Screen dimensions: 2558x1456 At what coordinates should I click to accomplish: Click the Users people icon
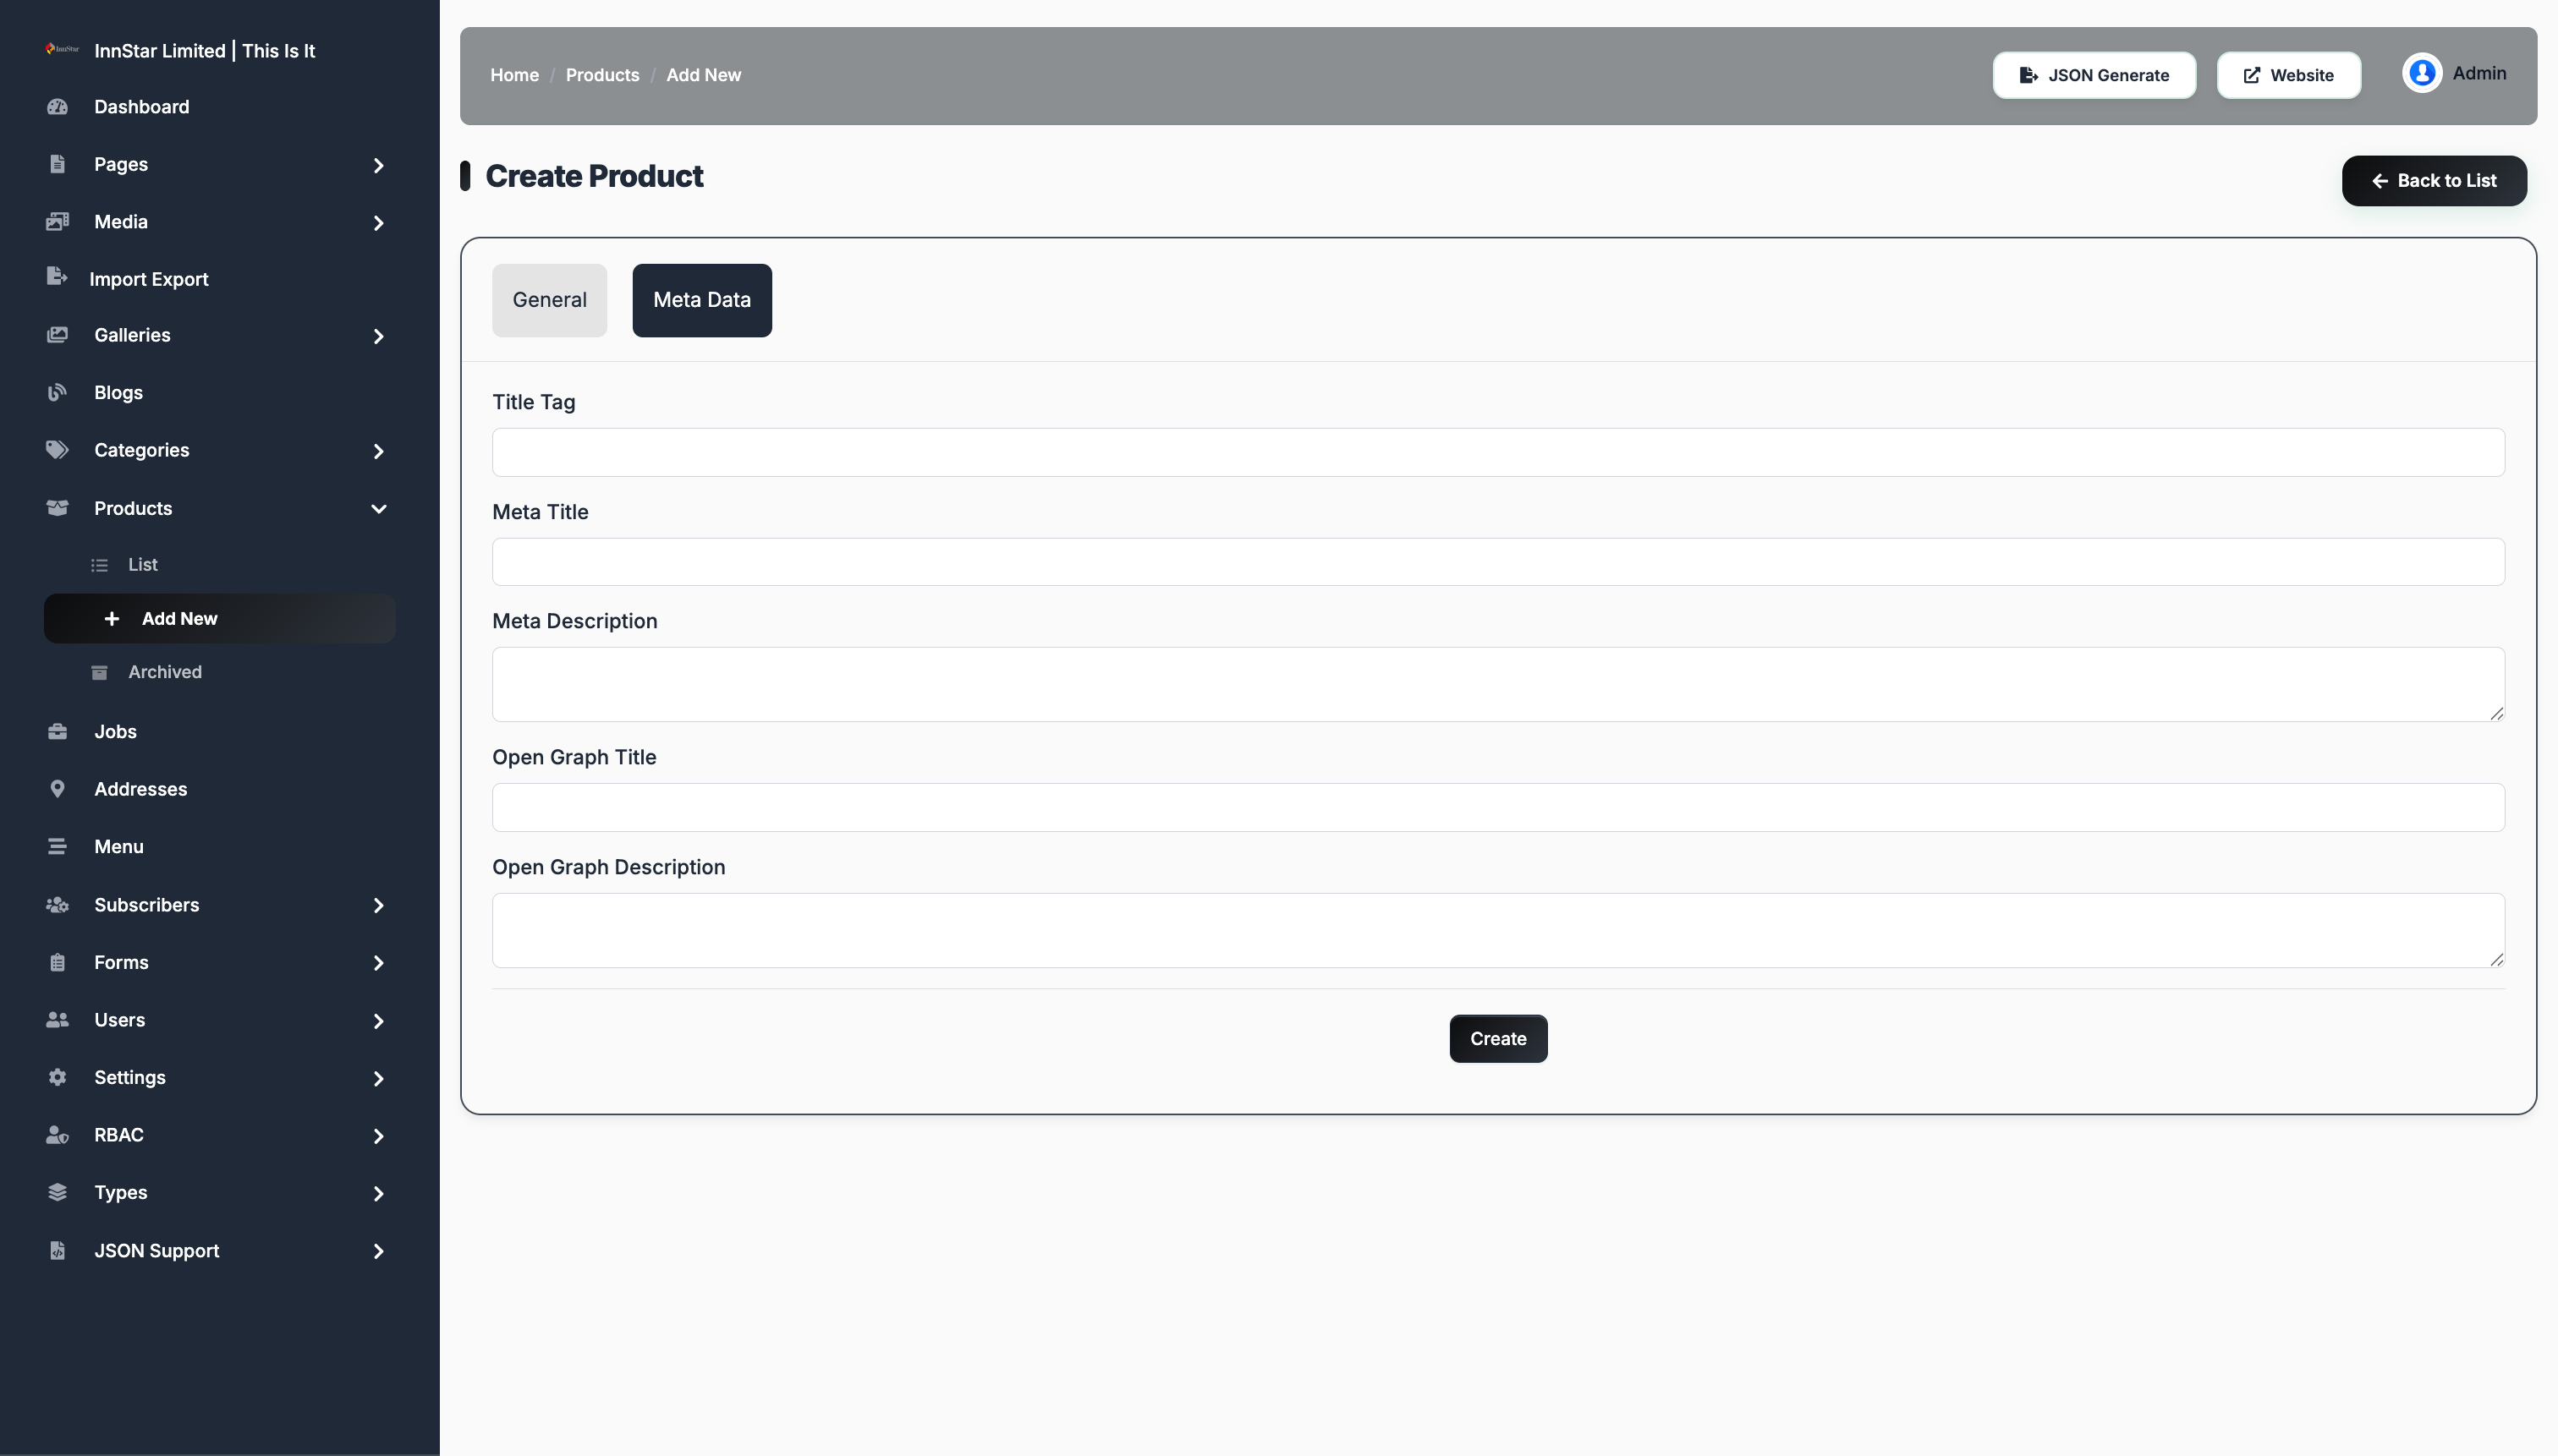tap(58, 1020)
